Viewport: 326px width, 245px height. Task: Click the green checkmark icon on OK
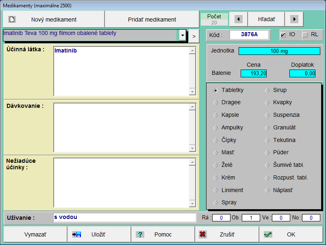[268, 234]
